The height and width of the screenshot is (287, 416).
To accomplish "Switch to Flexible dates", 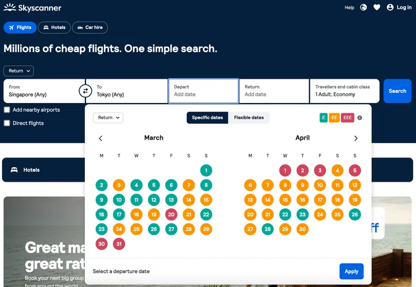I will point(248,118).
